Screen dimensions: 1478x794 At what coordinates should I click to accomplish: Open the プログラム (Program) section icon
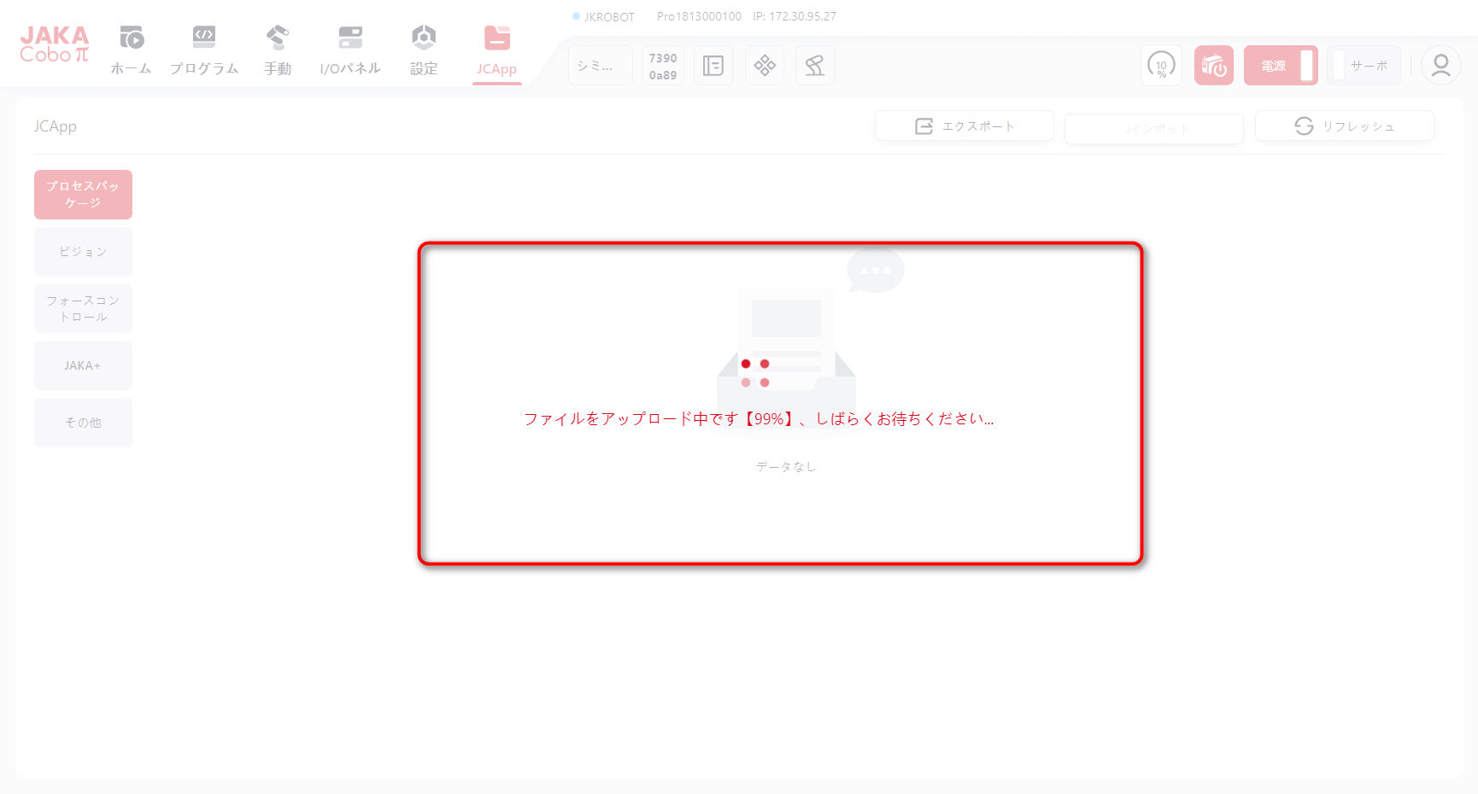203,38
